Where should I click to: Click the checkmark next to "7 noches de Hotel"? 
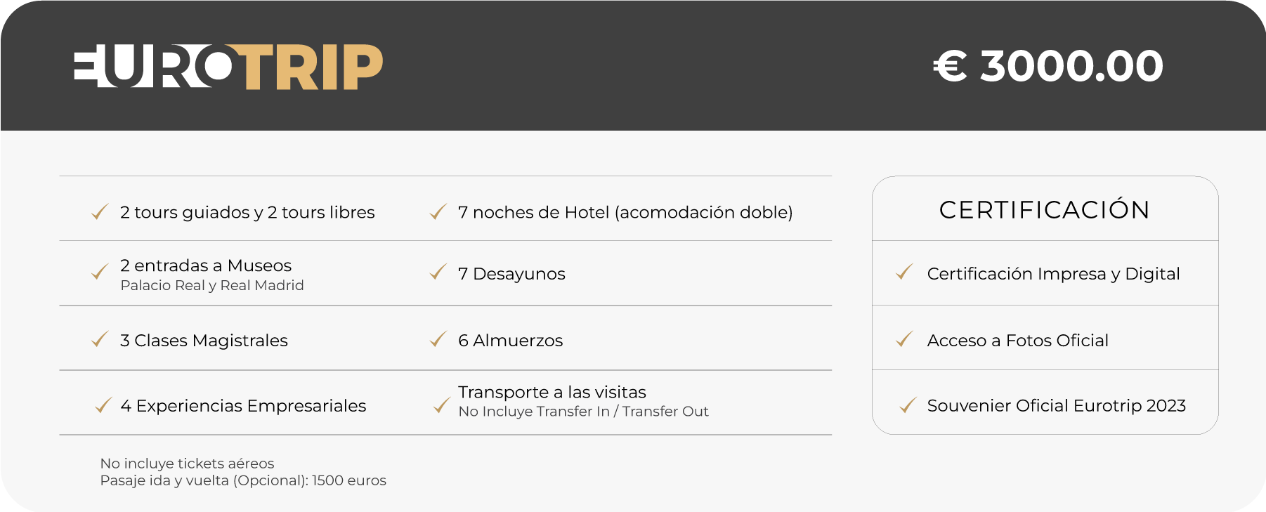click(x=438, y=211)
